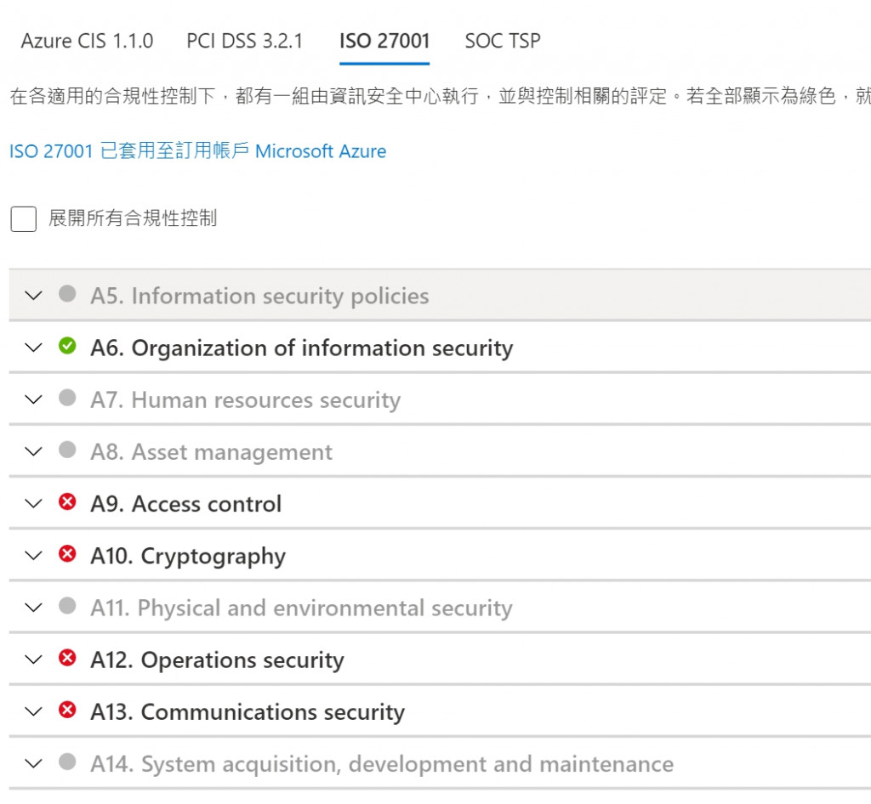Expand the A9 Access control chevron
The height and width of the screenshot is (804, 871).
pos(33,503)
